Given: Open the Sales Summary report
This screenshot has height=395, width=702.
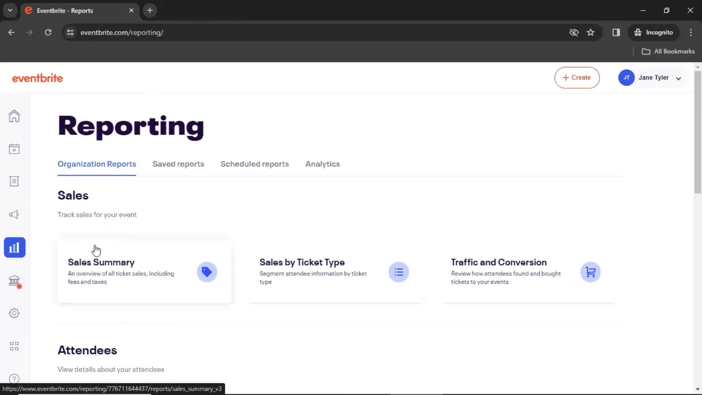Looking at the screenshot, I should pos(144,271).
